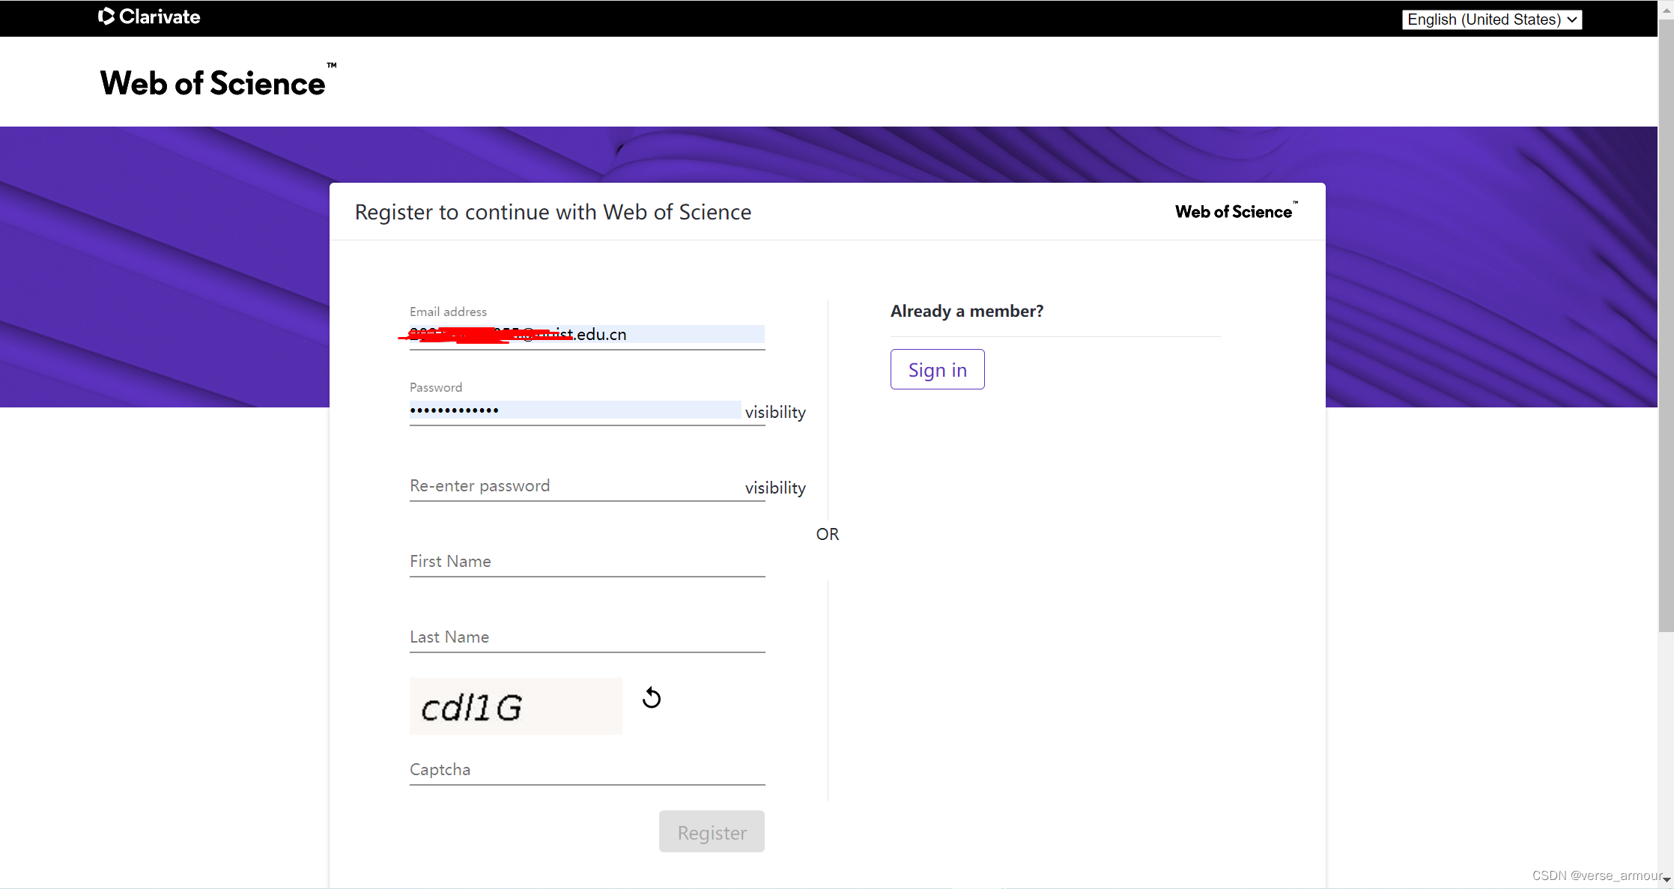Focus the Password input field
Image resolution: width=1674 pixels, height=889 pixels.
pos(575,410)
